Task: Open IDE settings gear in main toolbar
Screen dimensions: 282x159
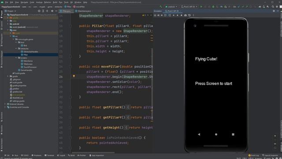Action: pos(277,7)
